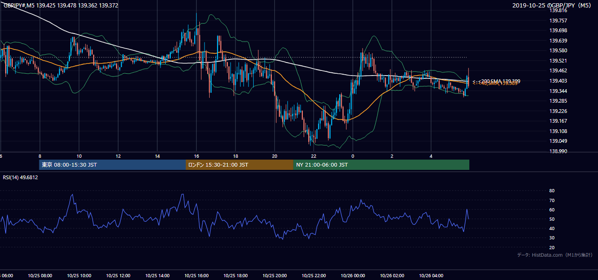Click price axis value 139.108
The height and width of the screenshot is (280, 598).
(558, 131)
